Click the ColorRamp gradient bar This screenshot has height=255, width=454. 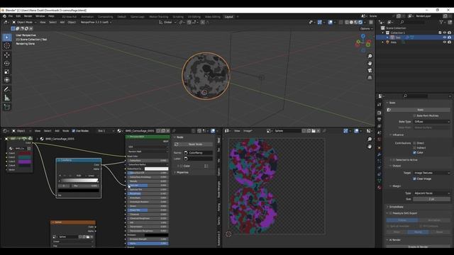[79, 181]
